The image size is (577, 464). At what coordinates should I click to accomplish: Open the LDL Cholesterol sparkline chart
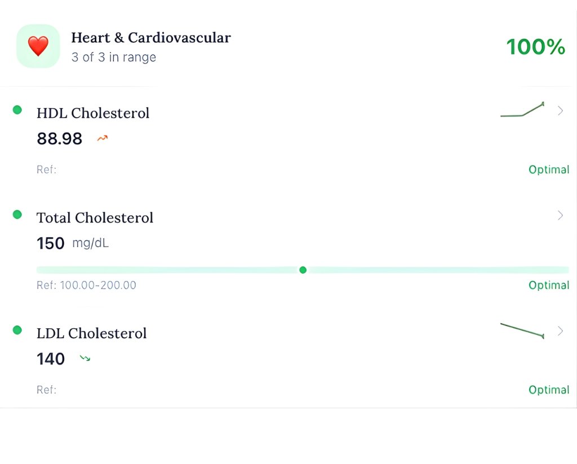[x=522, y=331]
